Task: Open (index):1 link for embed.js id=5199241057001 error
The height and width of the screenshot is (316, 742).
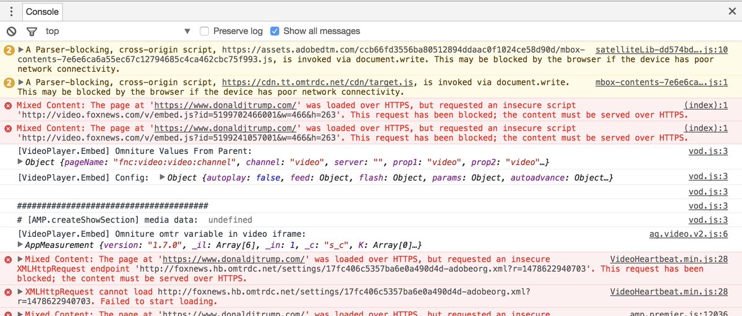Action: (706, 129)
